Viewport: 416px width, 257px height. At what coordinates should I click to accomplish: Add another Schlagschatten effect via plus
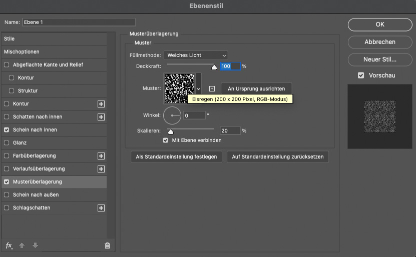point(101,207)
